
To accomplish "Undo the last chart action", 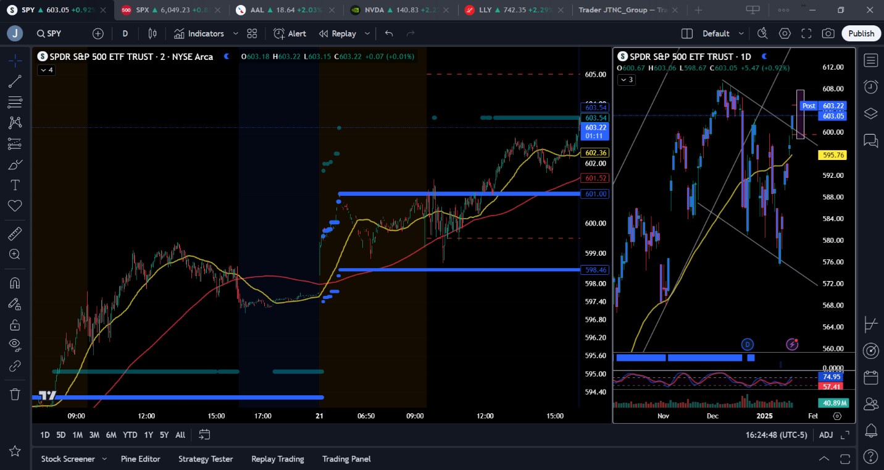I will [x=389, y=33].
